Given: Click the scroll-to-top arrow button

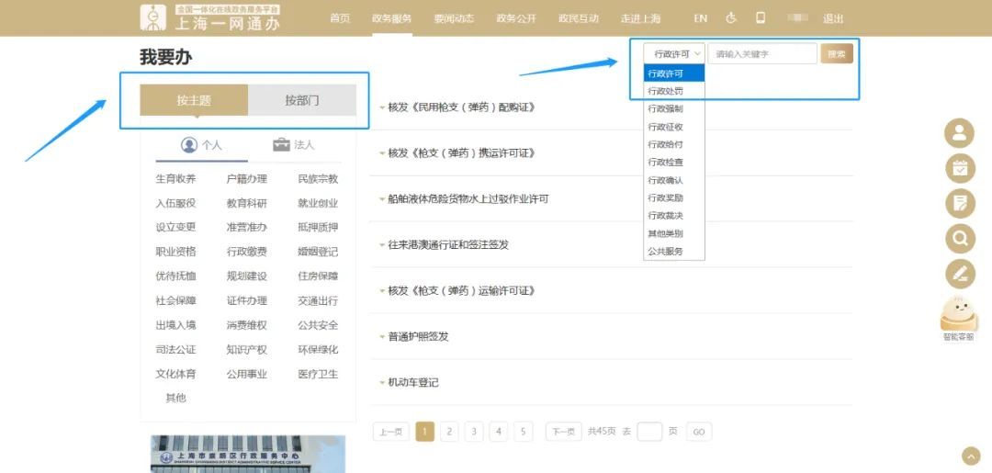Looking at the screenshot, I should tap(971, 456).
